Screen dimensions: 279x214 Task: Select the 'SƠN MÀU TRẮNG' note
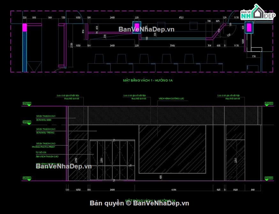(x=45, y=132)
